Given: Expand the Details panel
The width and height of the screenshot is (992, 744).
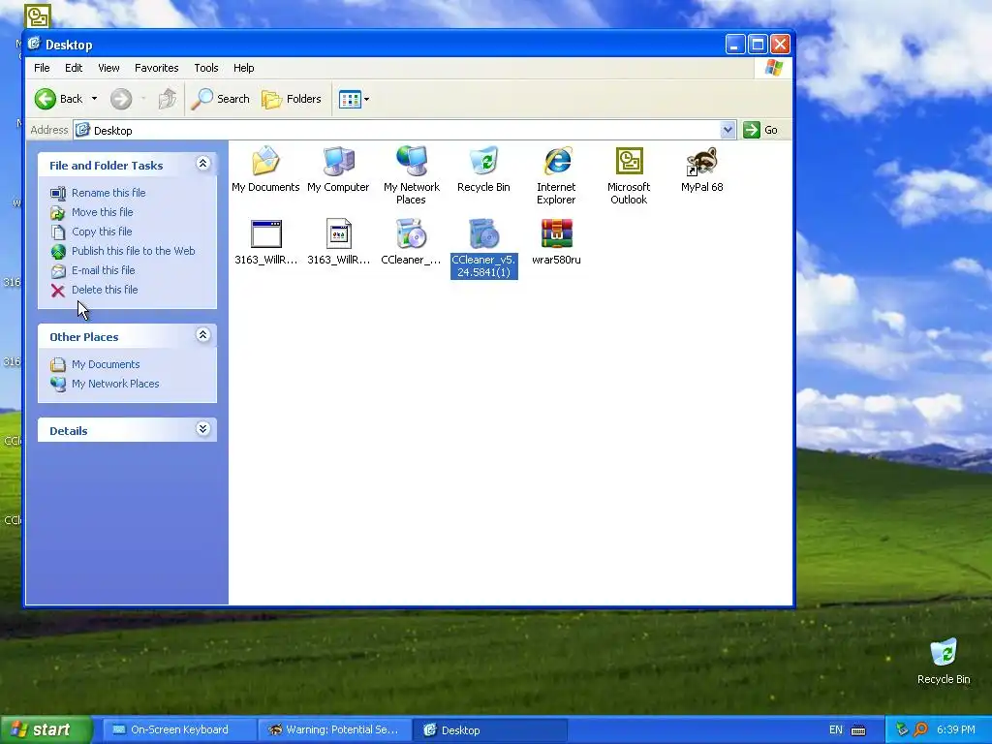Looking at the screenshot, I should coord(202,429).
